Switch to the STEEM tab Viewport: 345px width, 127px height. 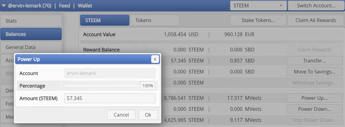pos(105,20)
